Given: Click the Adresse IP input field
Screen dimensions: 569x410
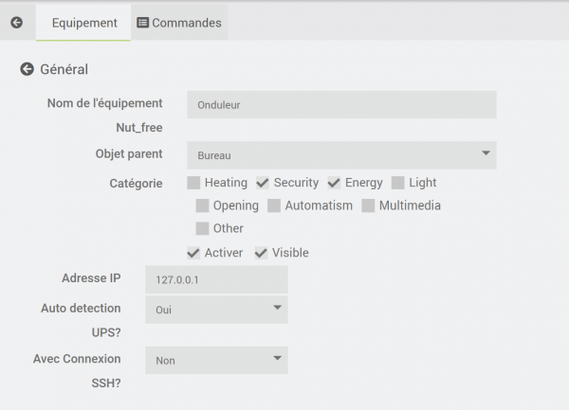Looking at the screenshot, I should point(216,280).
